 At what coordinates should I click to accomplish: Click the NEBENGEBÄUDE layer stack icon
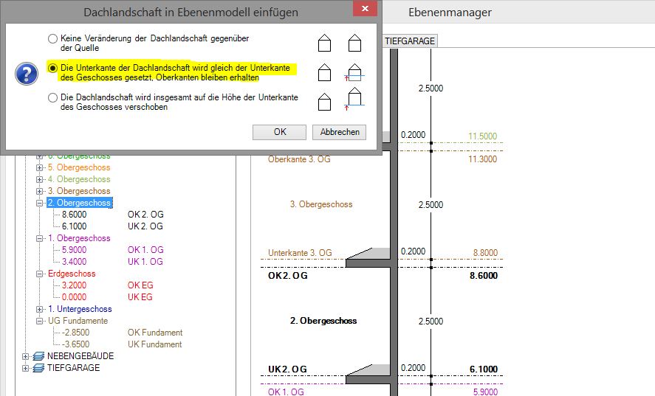[39, 356]
